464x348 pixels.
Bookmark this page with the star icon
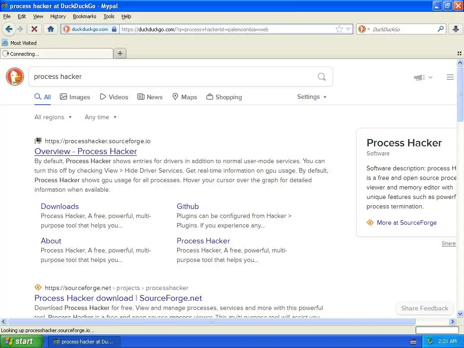(339, 29)
